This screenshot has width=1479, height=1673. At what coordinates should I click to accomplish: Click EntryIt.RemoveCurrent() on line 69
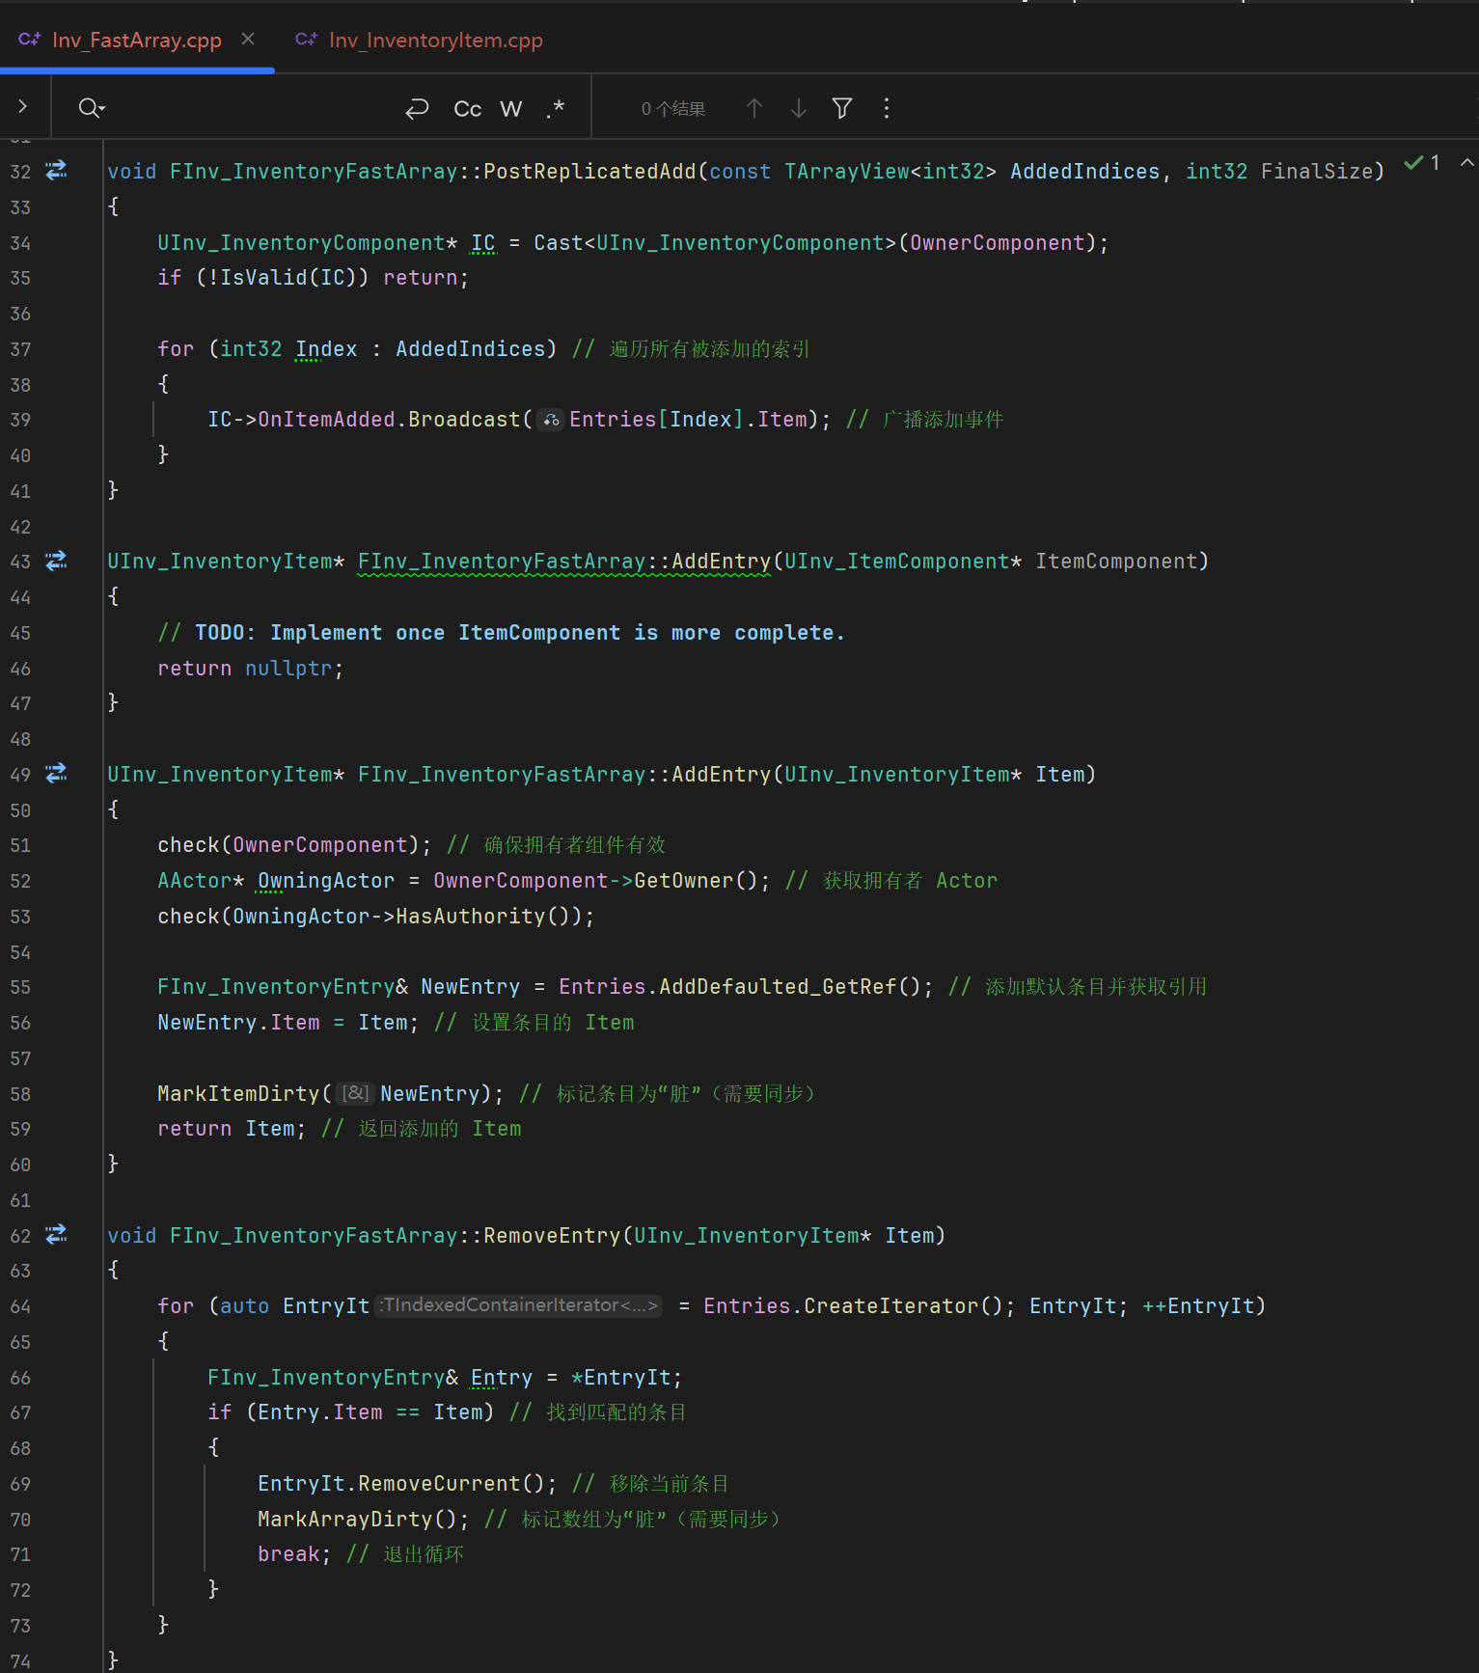(407, 1484)
